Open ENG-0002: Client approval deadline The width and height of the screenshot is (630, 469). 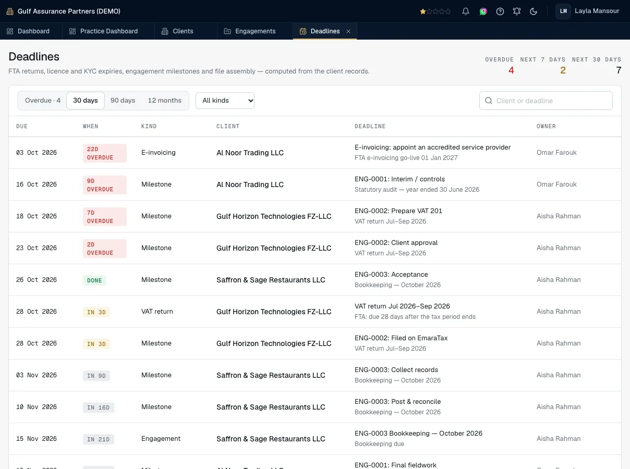(396, 243)
